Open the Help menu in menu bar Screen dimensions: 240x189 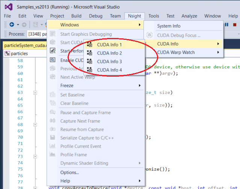tap(233, 16)
